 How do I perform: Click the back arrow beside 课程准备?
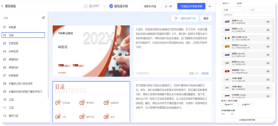coord(2,6)
